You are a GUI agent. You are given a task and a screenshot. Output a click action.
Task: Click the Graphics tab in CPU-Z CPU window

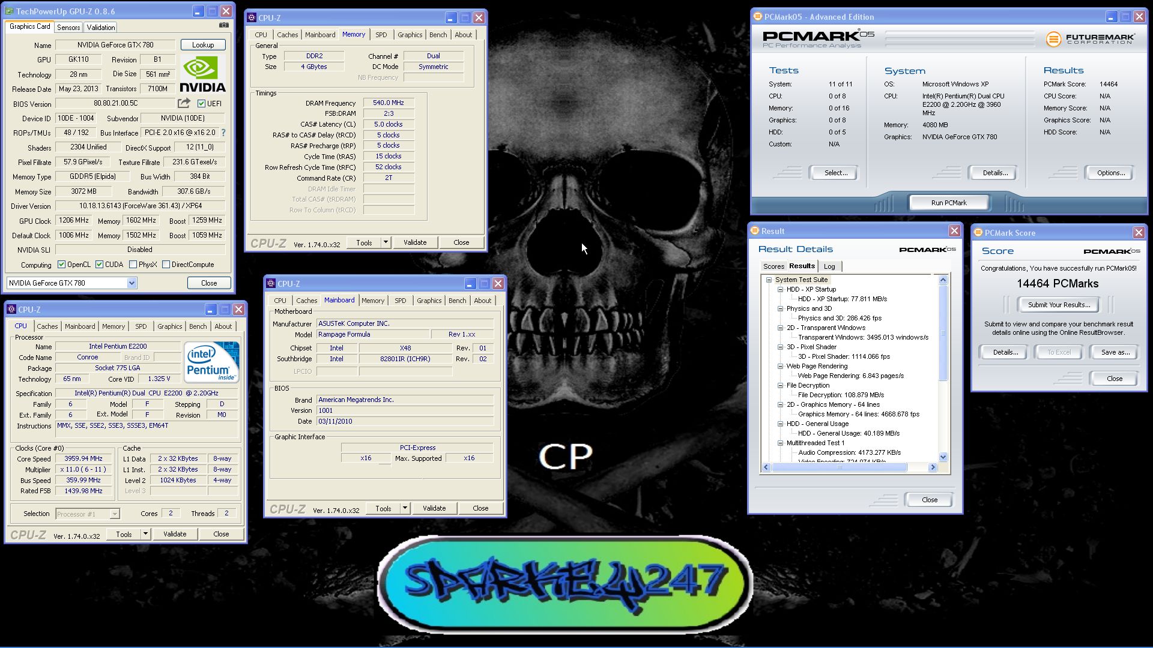point(169,326)
